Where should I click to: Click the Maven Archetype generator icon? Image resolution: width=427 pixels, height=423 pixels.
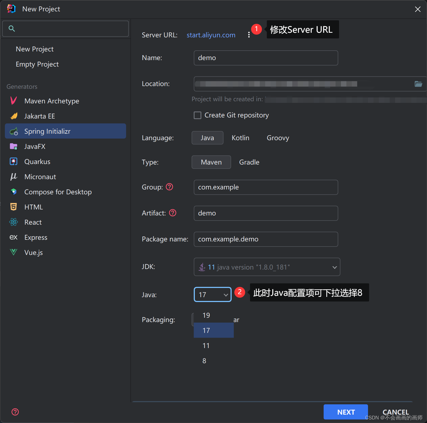(x=14, y=101)
